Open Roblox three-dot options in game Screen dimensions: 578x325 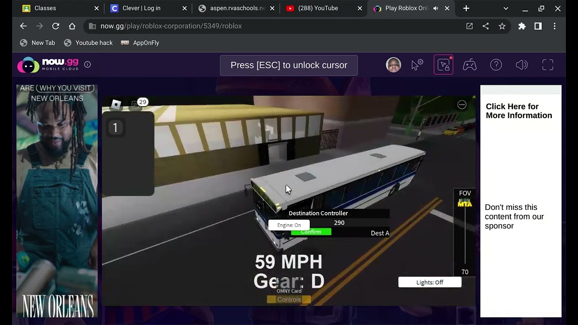click(462, 105)
